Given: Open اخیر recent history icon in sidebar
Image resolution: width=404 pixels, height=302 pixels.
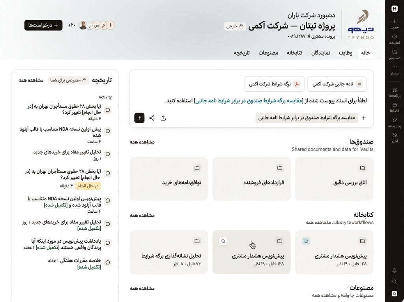Looking at the screenshot, I should (395, 138).
